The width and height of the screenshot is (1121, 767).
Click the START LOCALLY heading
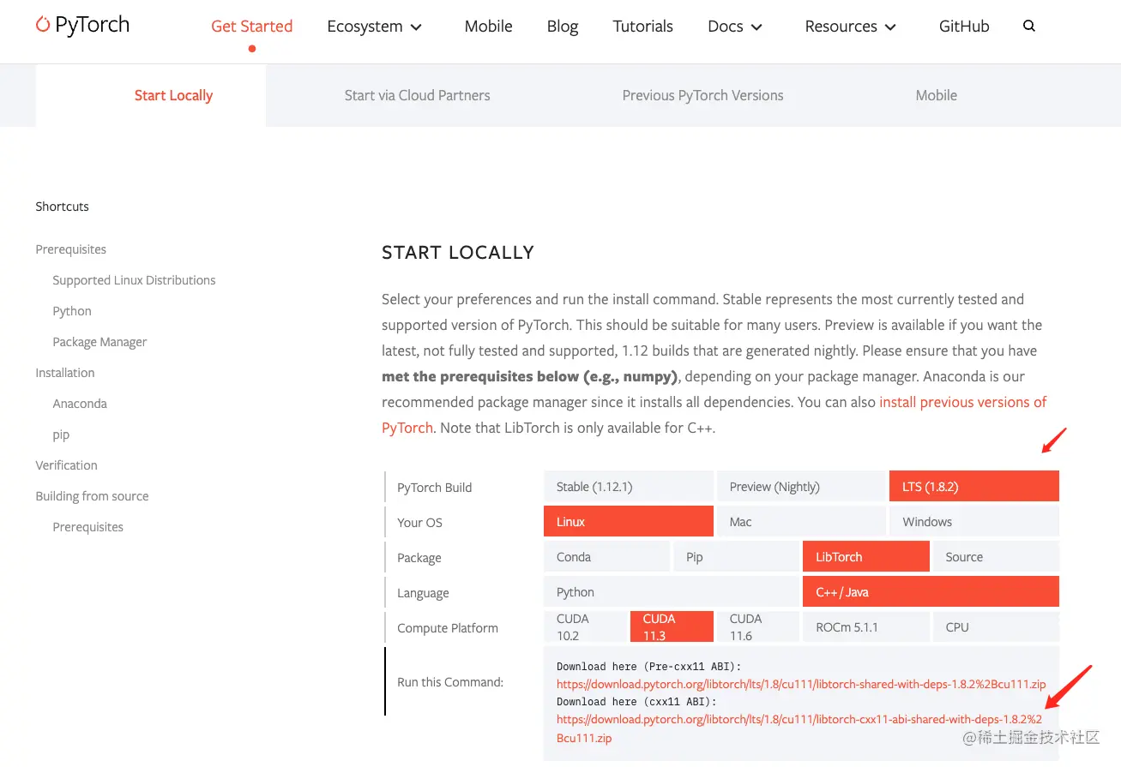[458, 253]
